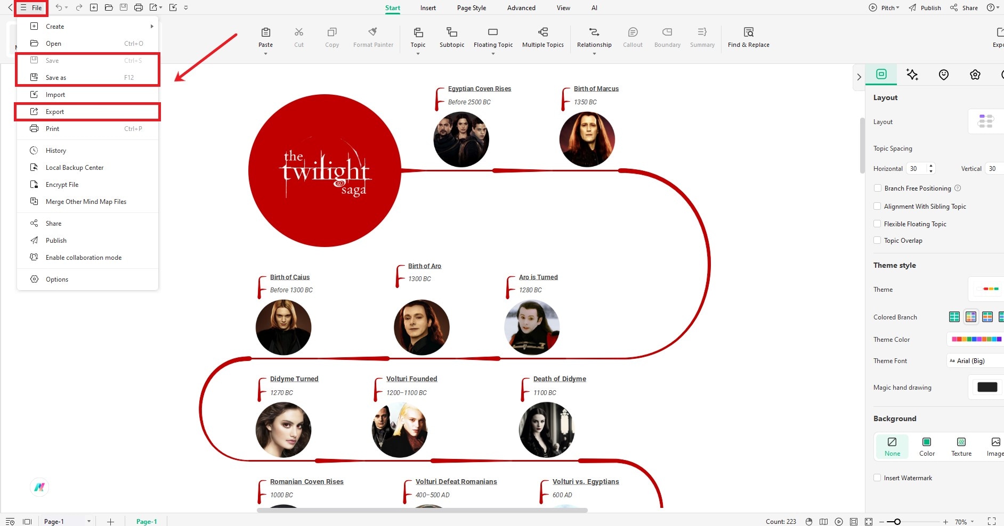Click the import icon in quick toolbar
This screenshot has height=526, width=1004.
(173, 7)
